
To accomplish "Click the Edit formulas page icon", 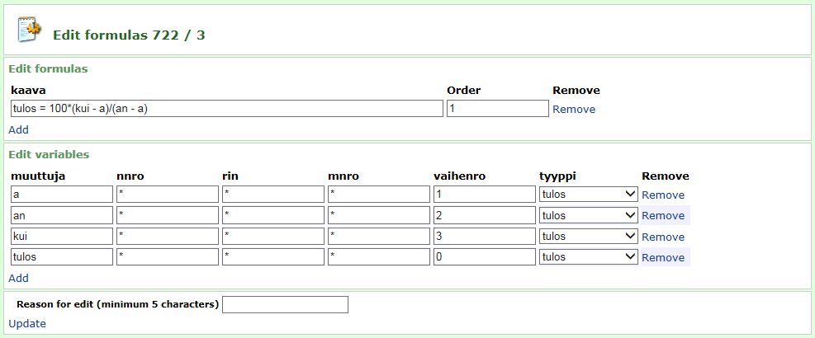I will (30, 30).
